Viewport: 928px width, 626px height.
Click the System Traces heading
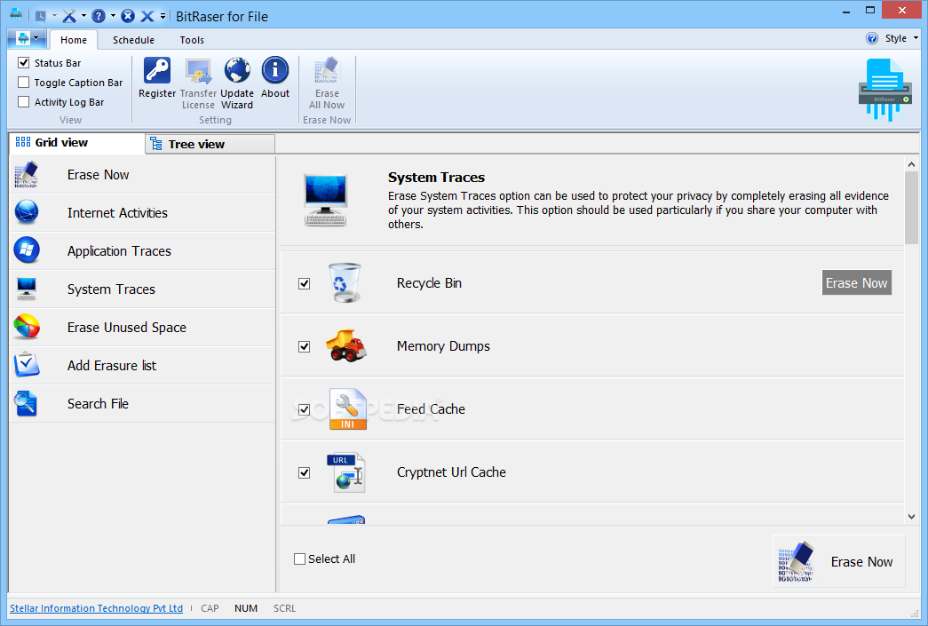click(x=436, y=178)
